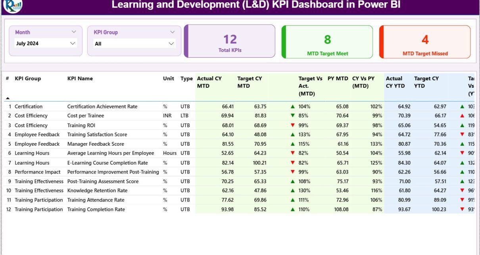Click the red down arrow in the Training ROI MTD column
This screenshot has height=255, width=480.
coord(293,125)
